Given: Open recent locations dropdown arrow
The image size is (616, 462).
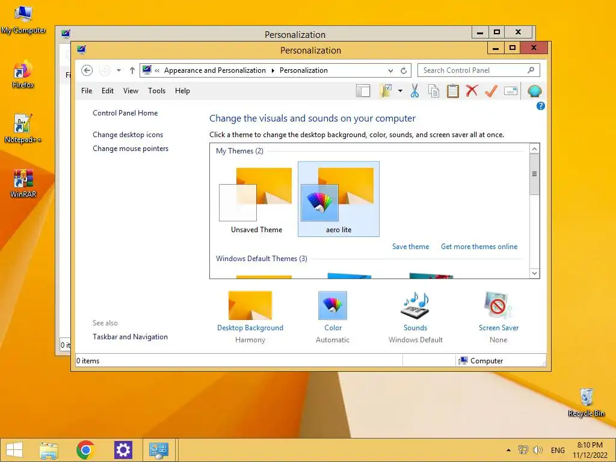Looking at the screenshot, I should [119, 70].
